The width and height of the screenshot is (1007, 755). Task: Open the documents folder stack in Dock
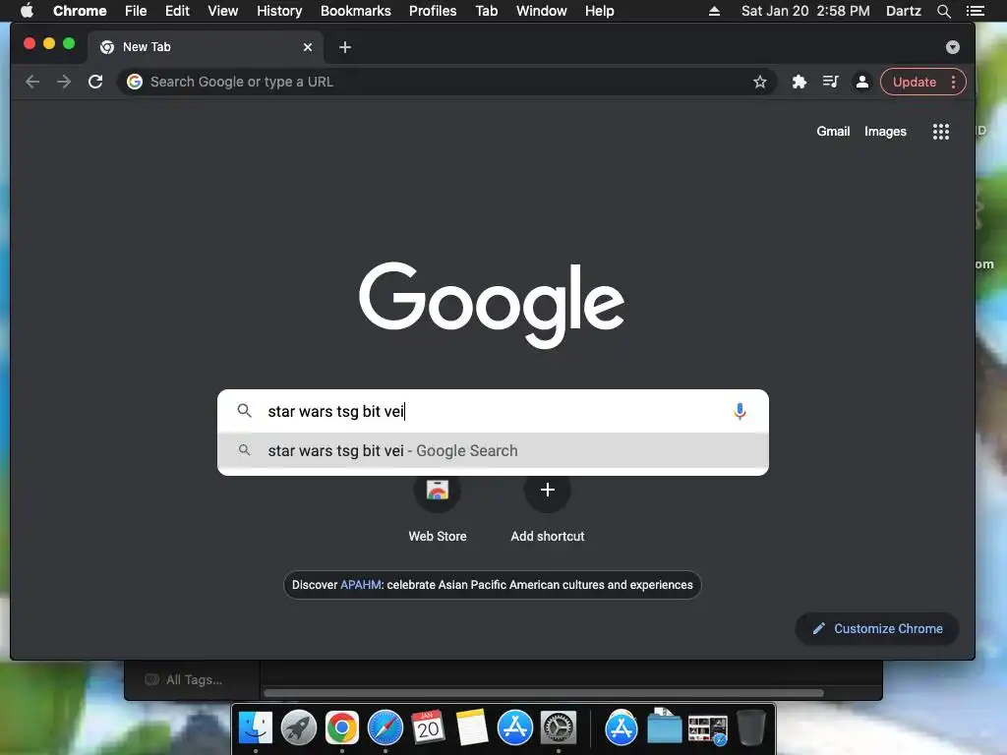664,726
